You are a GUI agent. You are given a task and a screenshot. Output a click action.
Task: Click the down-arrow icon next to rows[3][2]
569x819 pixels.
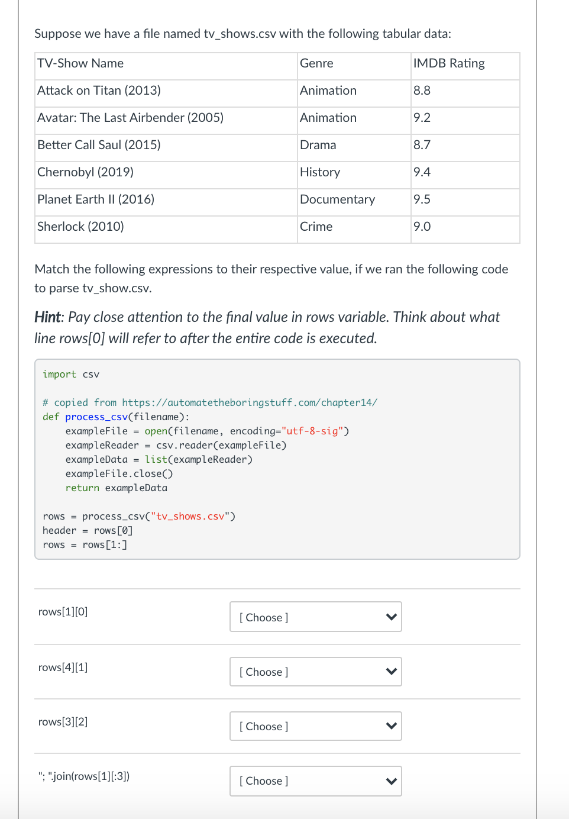391,726
